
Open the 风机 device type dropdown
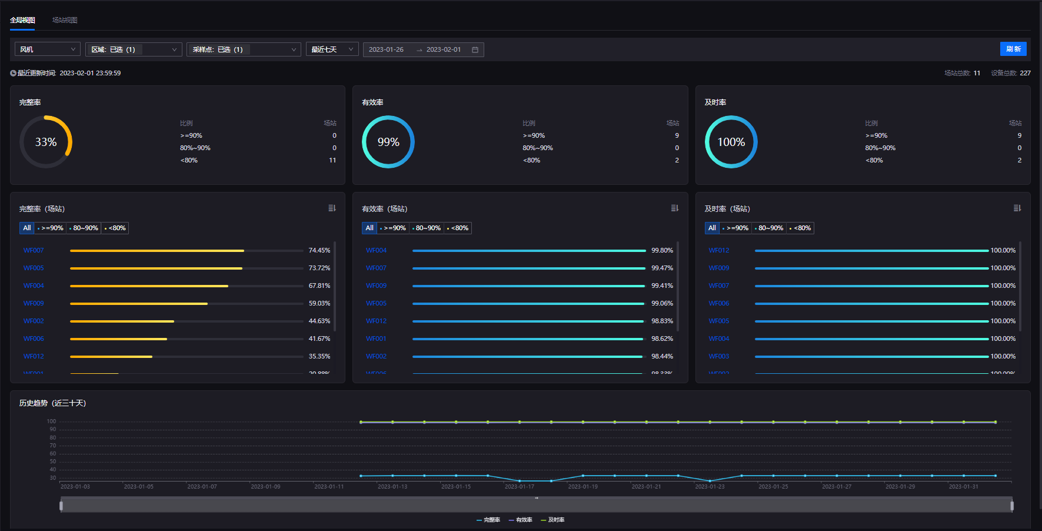click(47, 49)
